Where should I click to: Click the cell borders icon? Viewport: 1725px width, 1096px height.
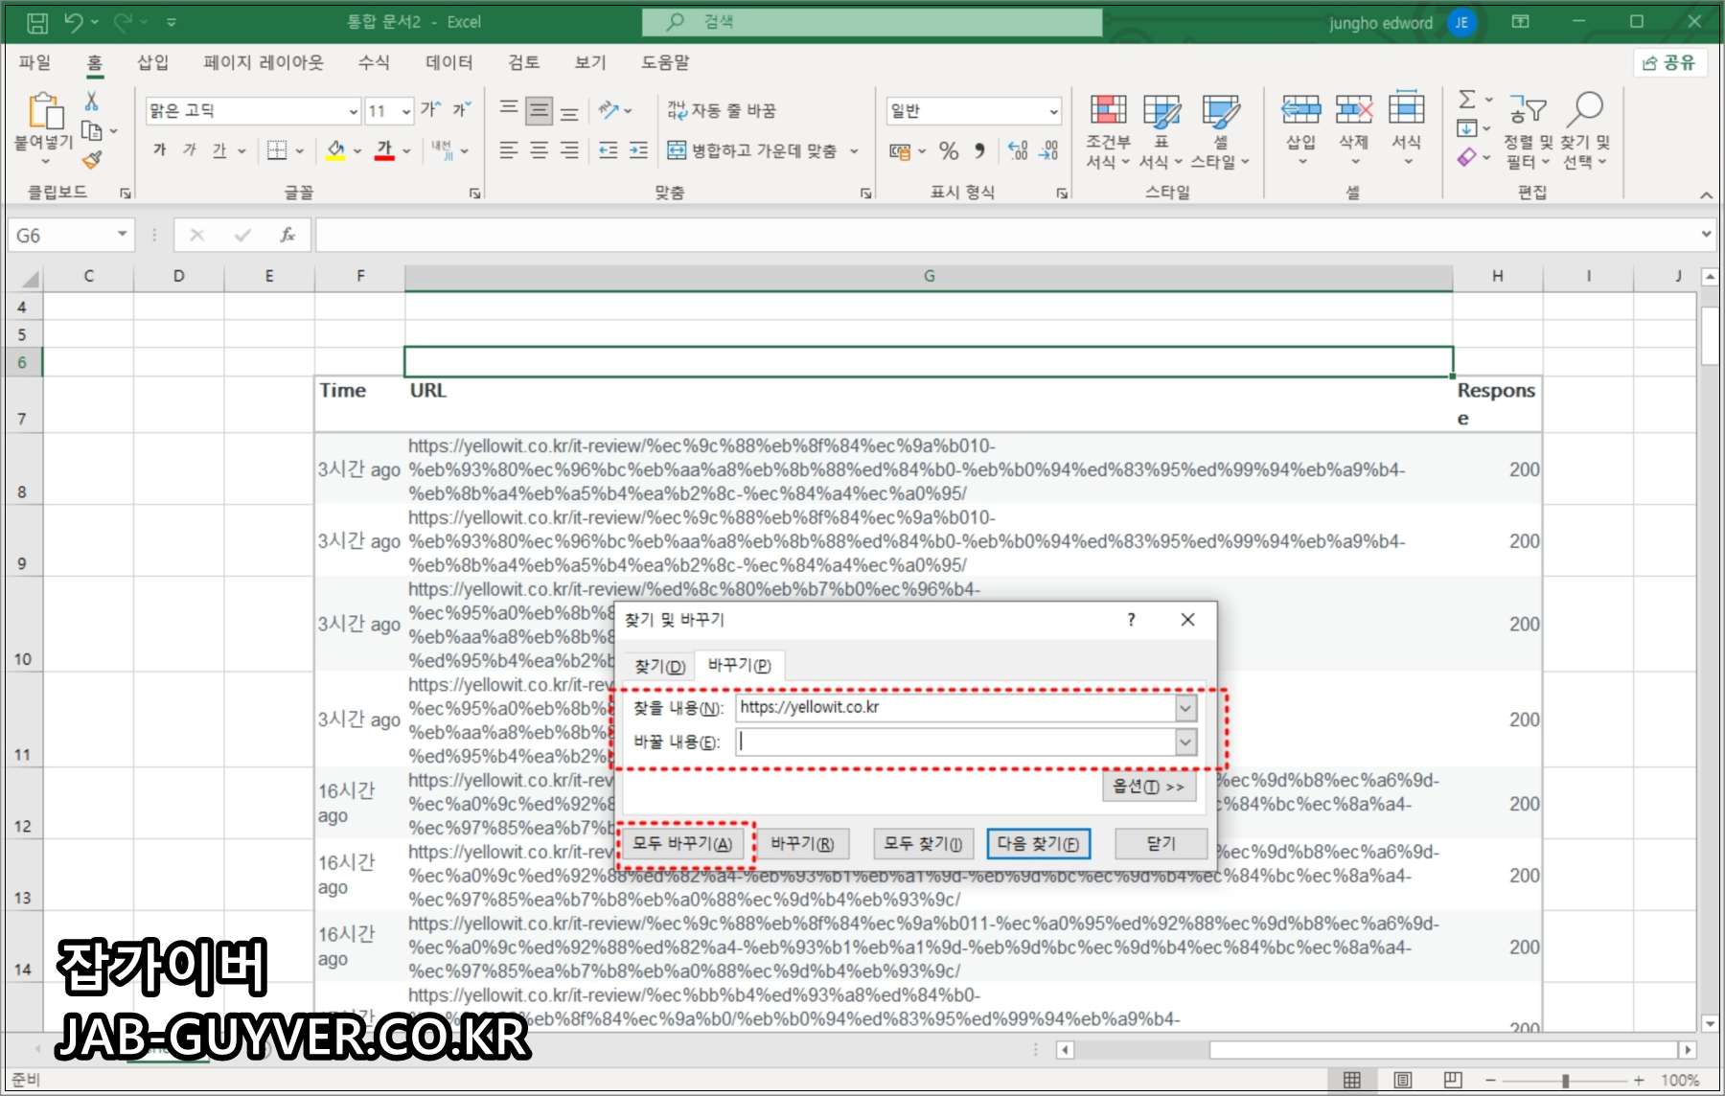click(277, 150)
